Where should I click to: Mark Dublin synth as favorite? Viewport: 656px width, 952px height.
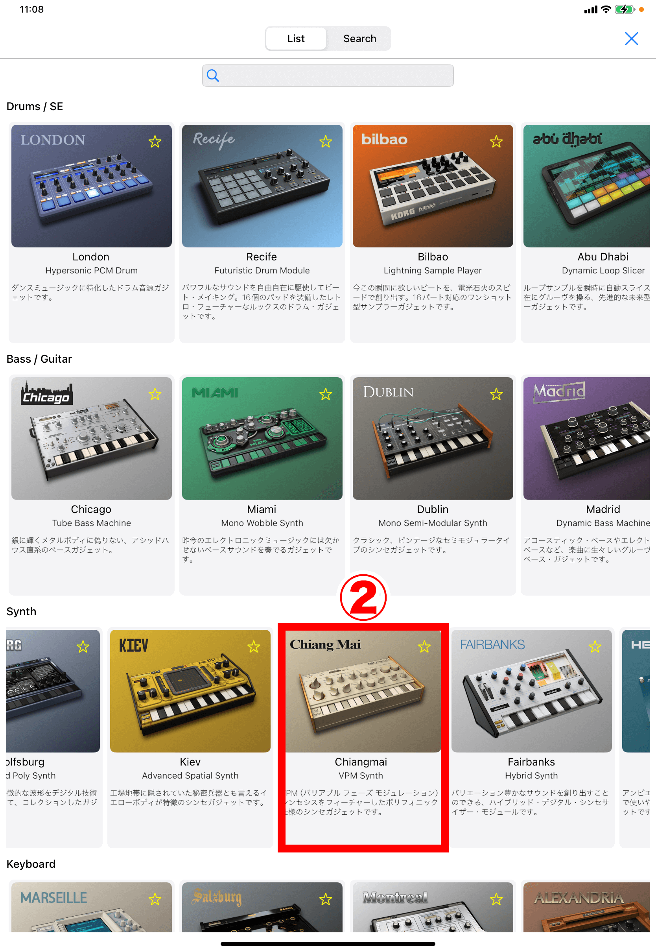[496, 395]
